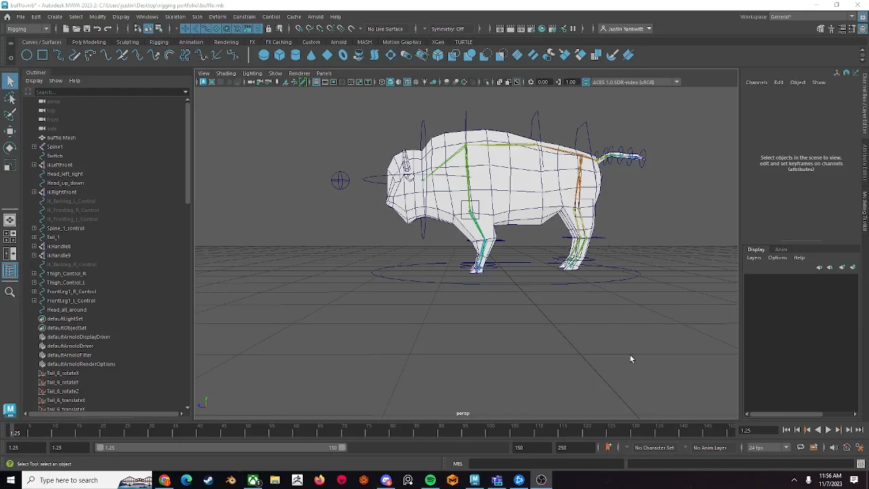Toggle the viewport grid display

316,82
